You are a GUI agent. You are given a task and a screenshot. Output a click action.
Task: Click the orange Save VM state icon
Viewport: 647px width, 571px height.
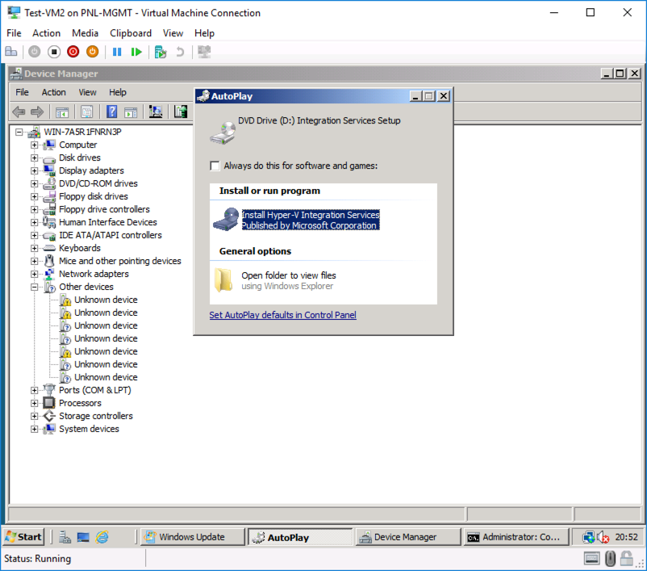(x=93, y=52)
